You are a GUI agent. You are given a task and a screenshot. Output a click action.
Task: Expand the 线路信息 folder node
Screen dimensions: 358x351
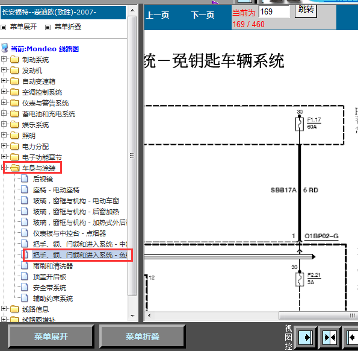tap(4, 309)
